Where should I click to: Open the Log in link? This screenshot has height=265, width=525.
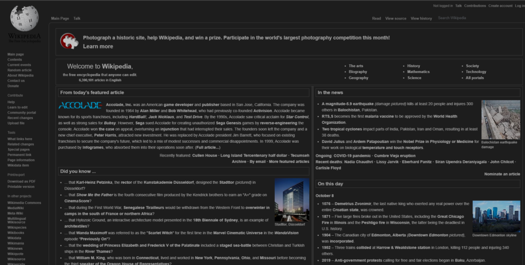[518, 6]
